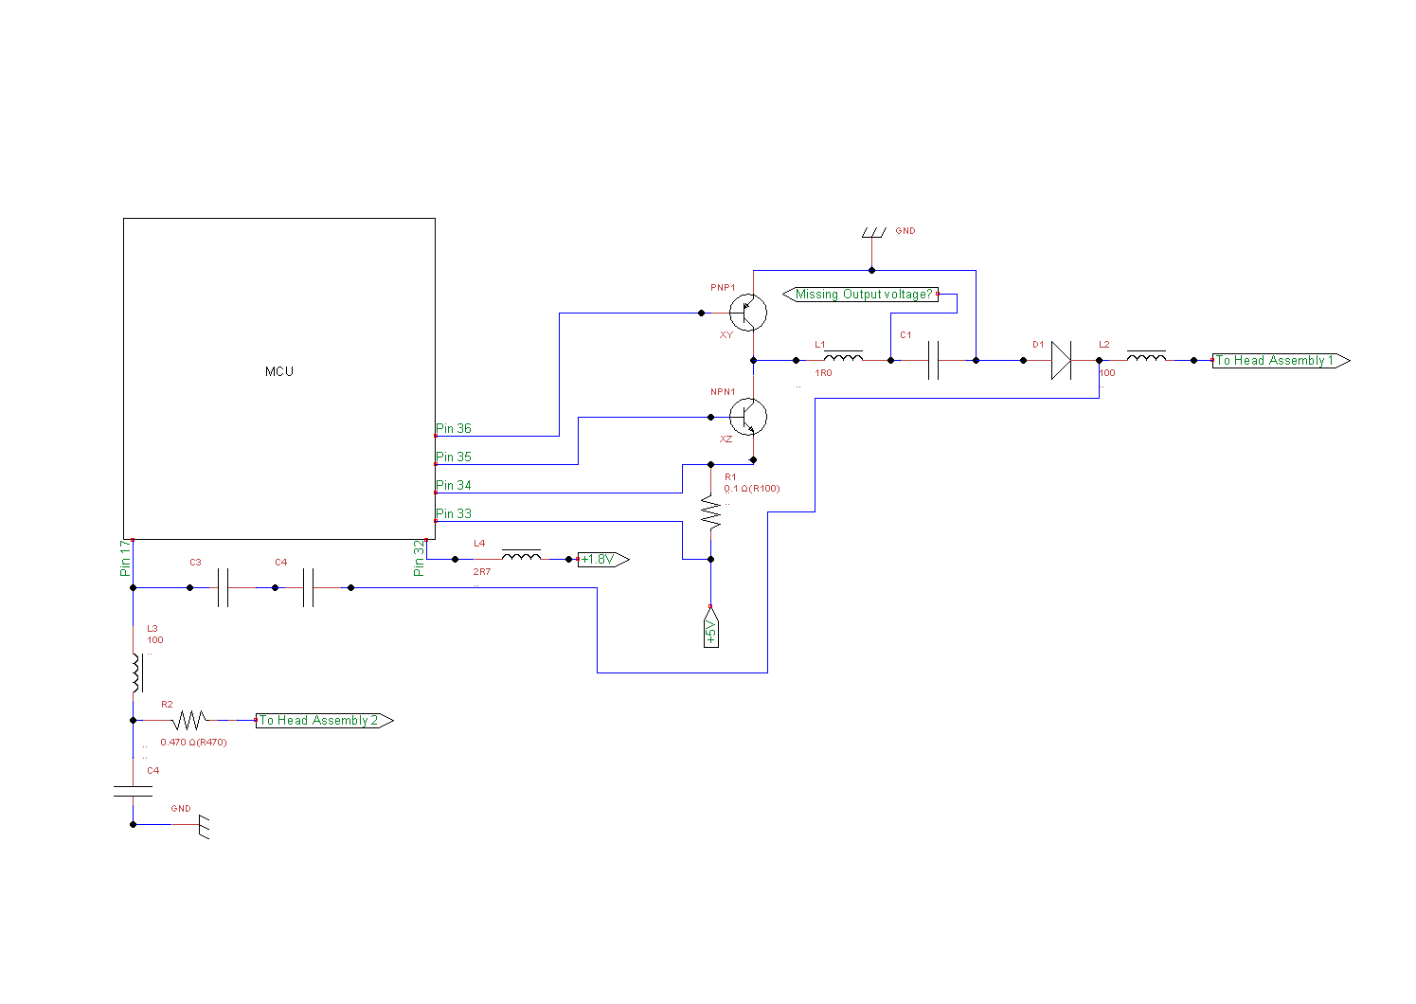Click the Pin 17 label
1416x1004 pixels.
click(x=125, y=558)
